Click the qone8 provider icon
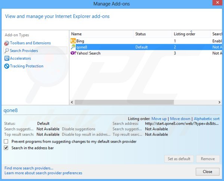 point(73,47)
